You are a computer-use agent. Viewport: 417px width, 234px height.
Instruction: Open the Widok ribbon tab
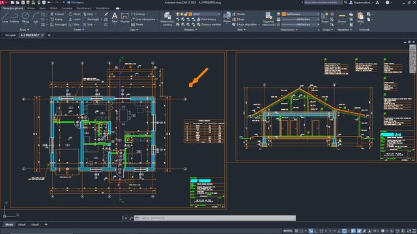click(53, 8)
